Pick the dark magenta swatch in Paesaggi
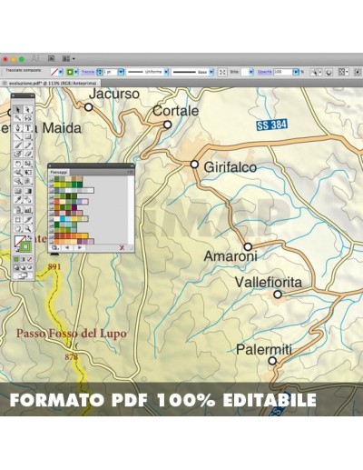Viewport: 363px width, 470px height. [x=74, y=207]
